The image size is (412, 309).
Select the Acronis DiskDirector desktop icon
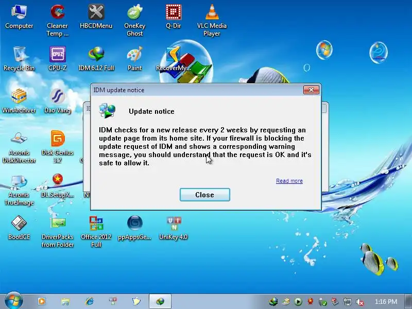pyautogui.click(x=19, y=147)
